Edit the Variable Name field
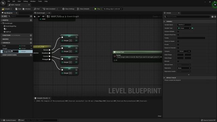The image size is (217, 122). coord(184,25)
